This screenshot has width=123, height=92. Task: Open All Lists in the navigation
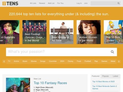pyautogui.click(x=33, y=3)
